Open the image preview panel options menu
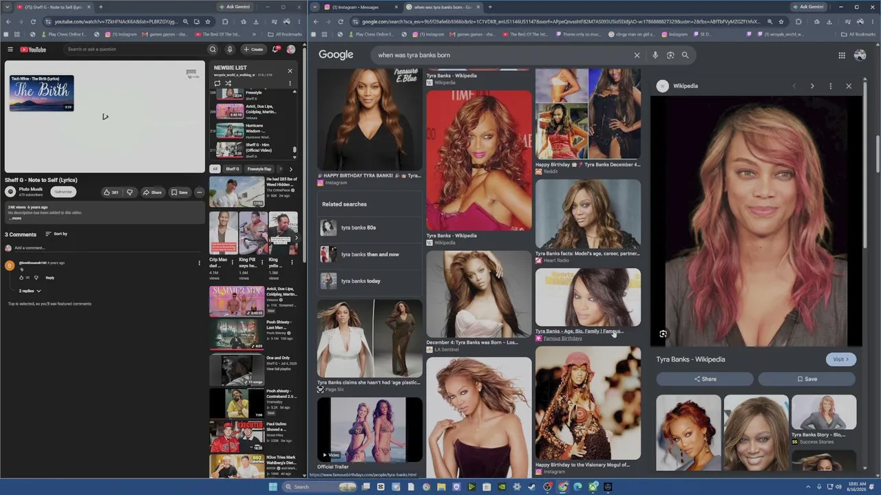Viewport: 881px width, 495px height. 831,86
